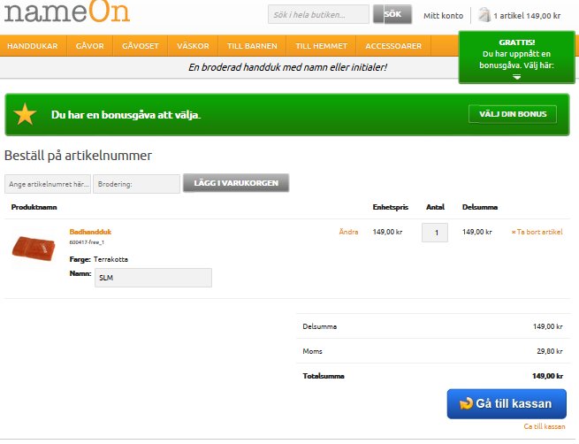Viewport: 579px width, 444px height.
Task: Click 'Ta bort artikel' remove link
Action: 537,232
